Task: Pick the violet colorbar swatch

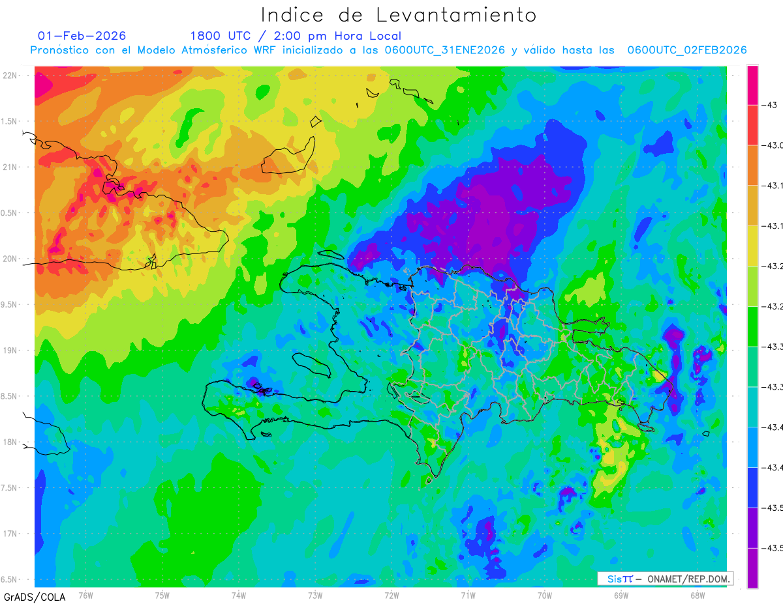Action: click(752, 528)
